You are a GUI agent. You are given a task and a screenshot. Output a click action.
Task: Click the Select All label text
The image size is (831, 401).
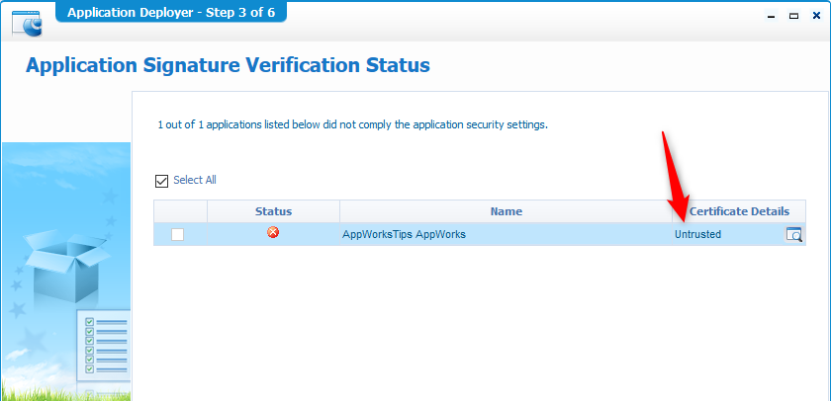tap(195, 181)
